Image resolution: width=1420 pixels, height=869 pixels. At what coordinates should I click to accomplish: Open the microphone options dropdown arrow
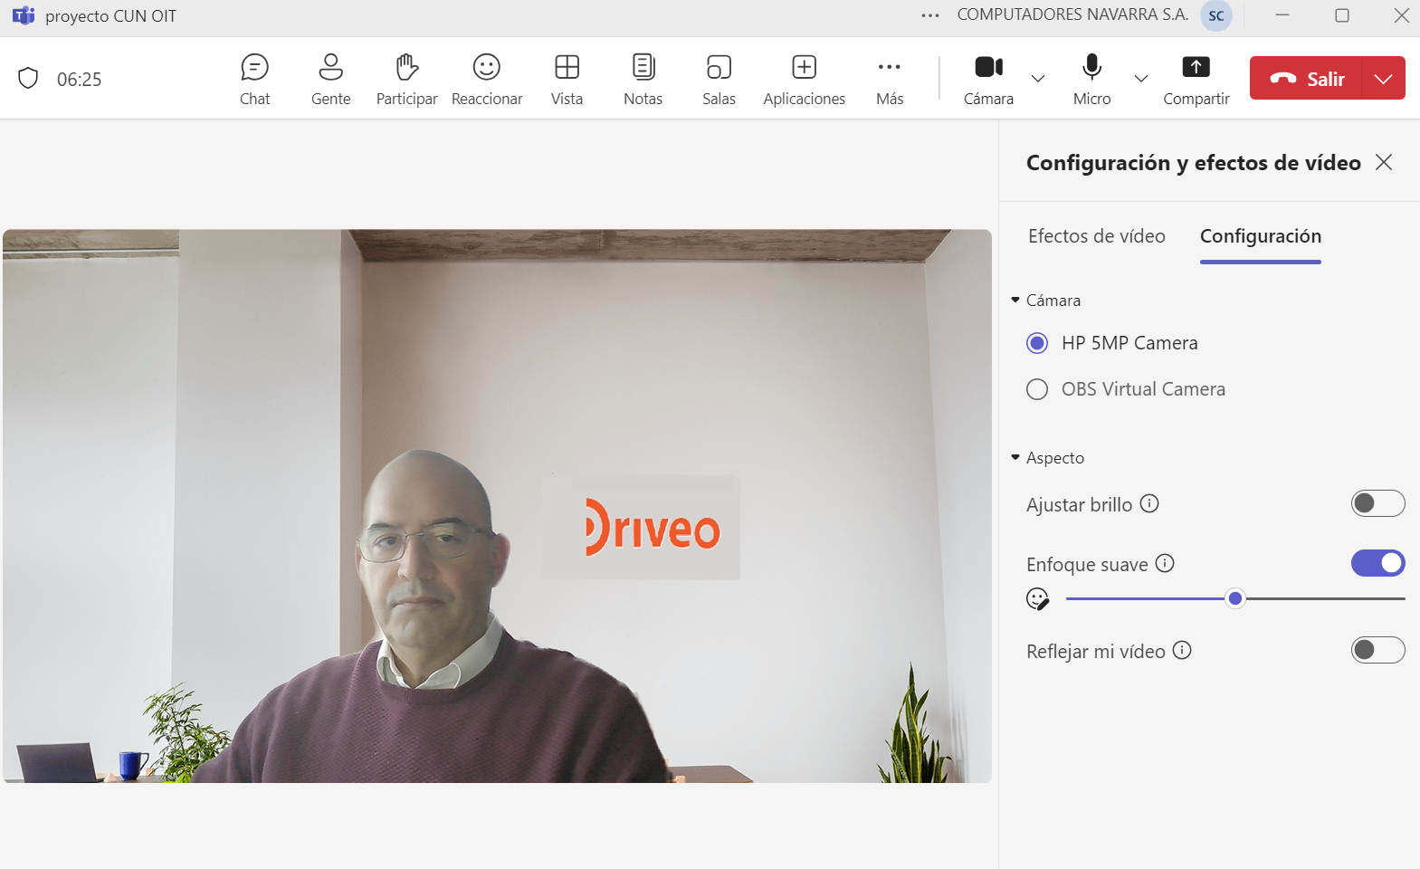1141,79
